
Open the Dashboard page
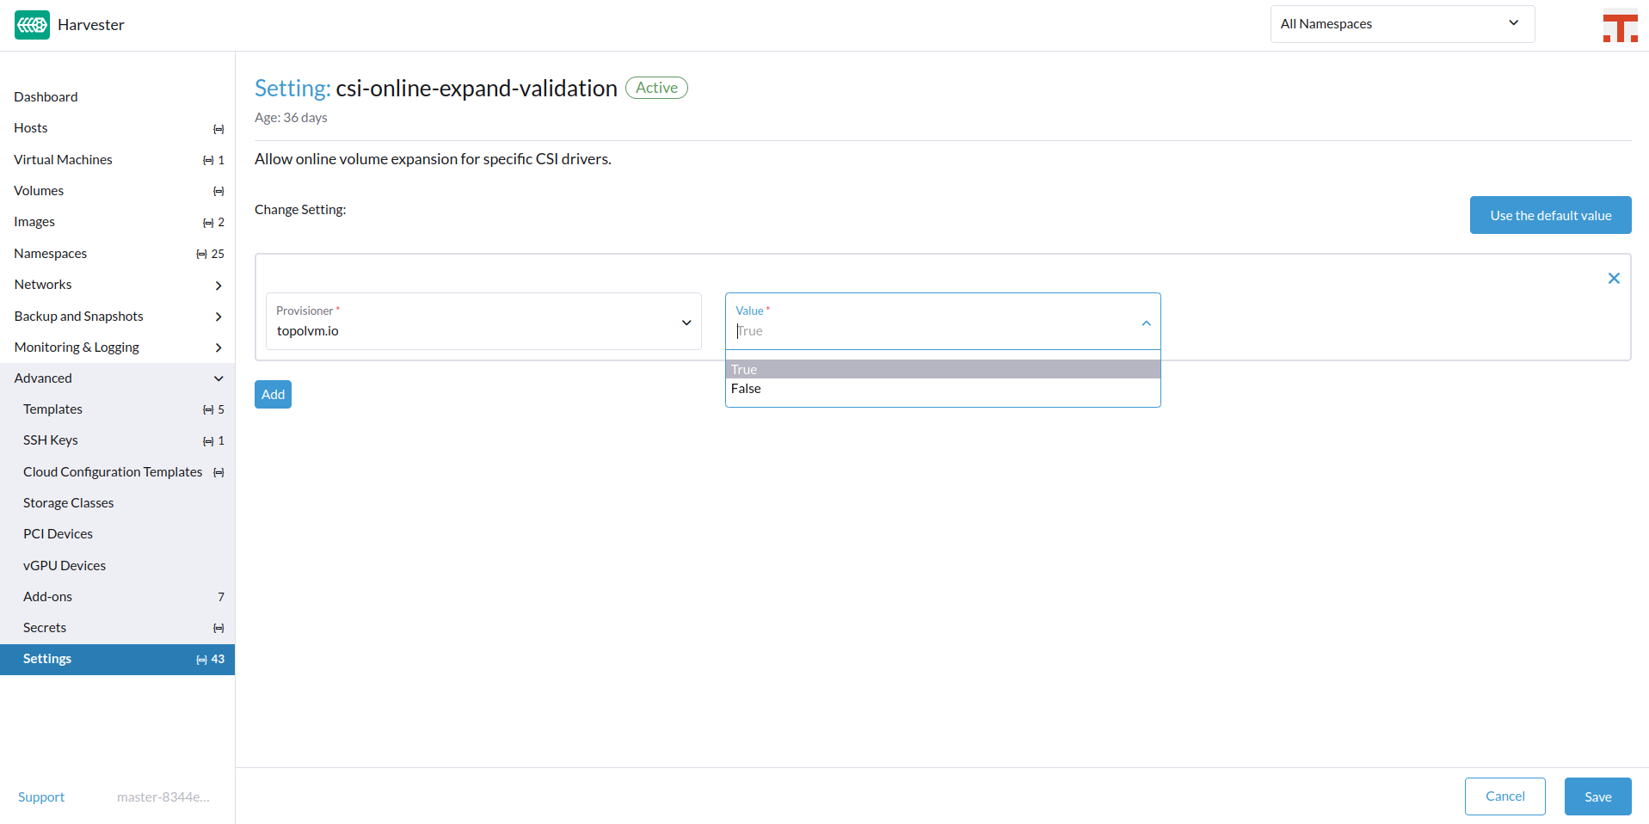pos(46,97)
